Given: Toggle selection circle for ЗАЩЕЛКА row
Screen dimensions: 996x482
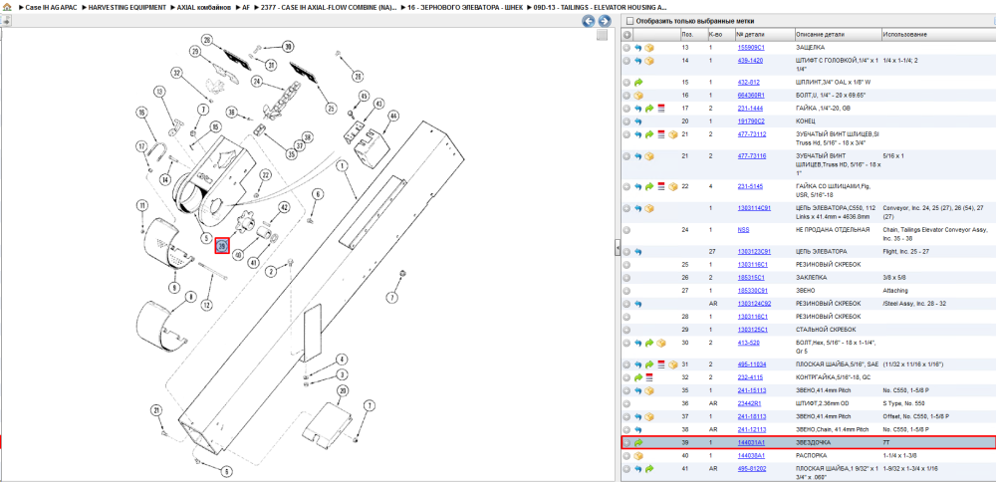Looking at the screenshot, I should pos(626,48).
